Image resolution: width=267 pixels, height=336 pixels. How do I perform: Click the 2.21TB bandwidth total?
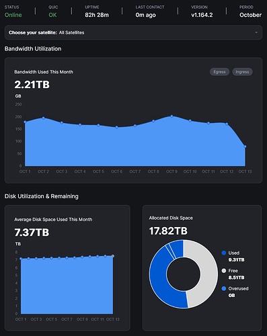[32, 85]
